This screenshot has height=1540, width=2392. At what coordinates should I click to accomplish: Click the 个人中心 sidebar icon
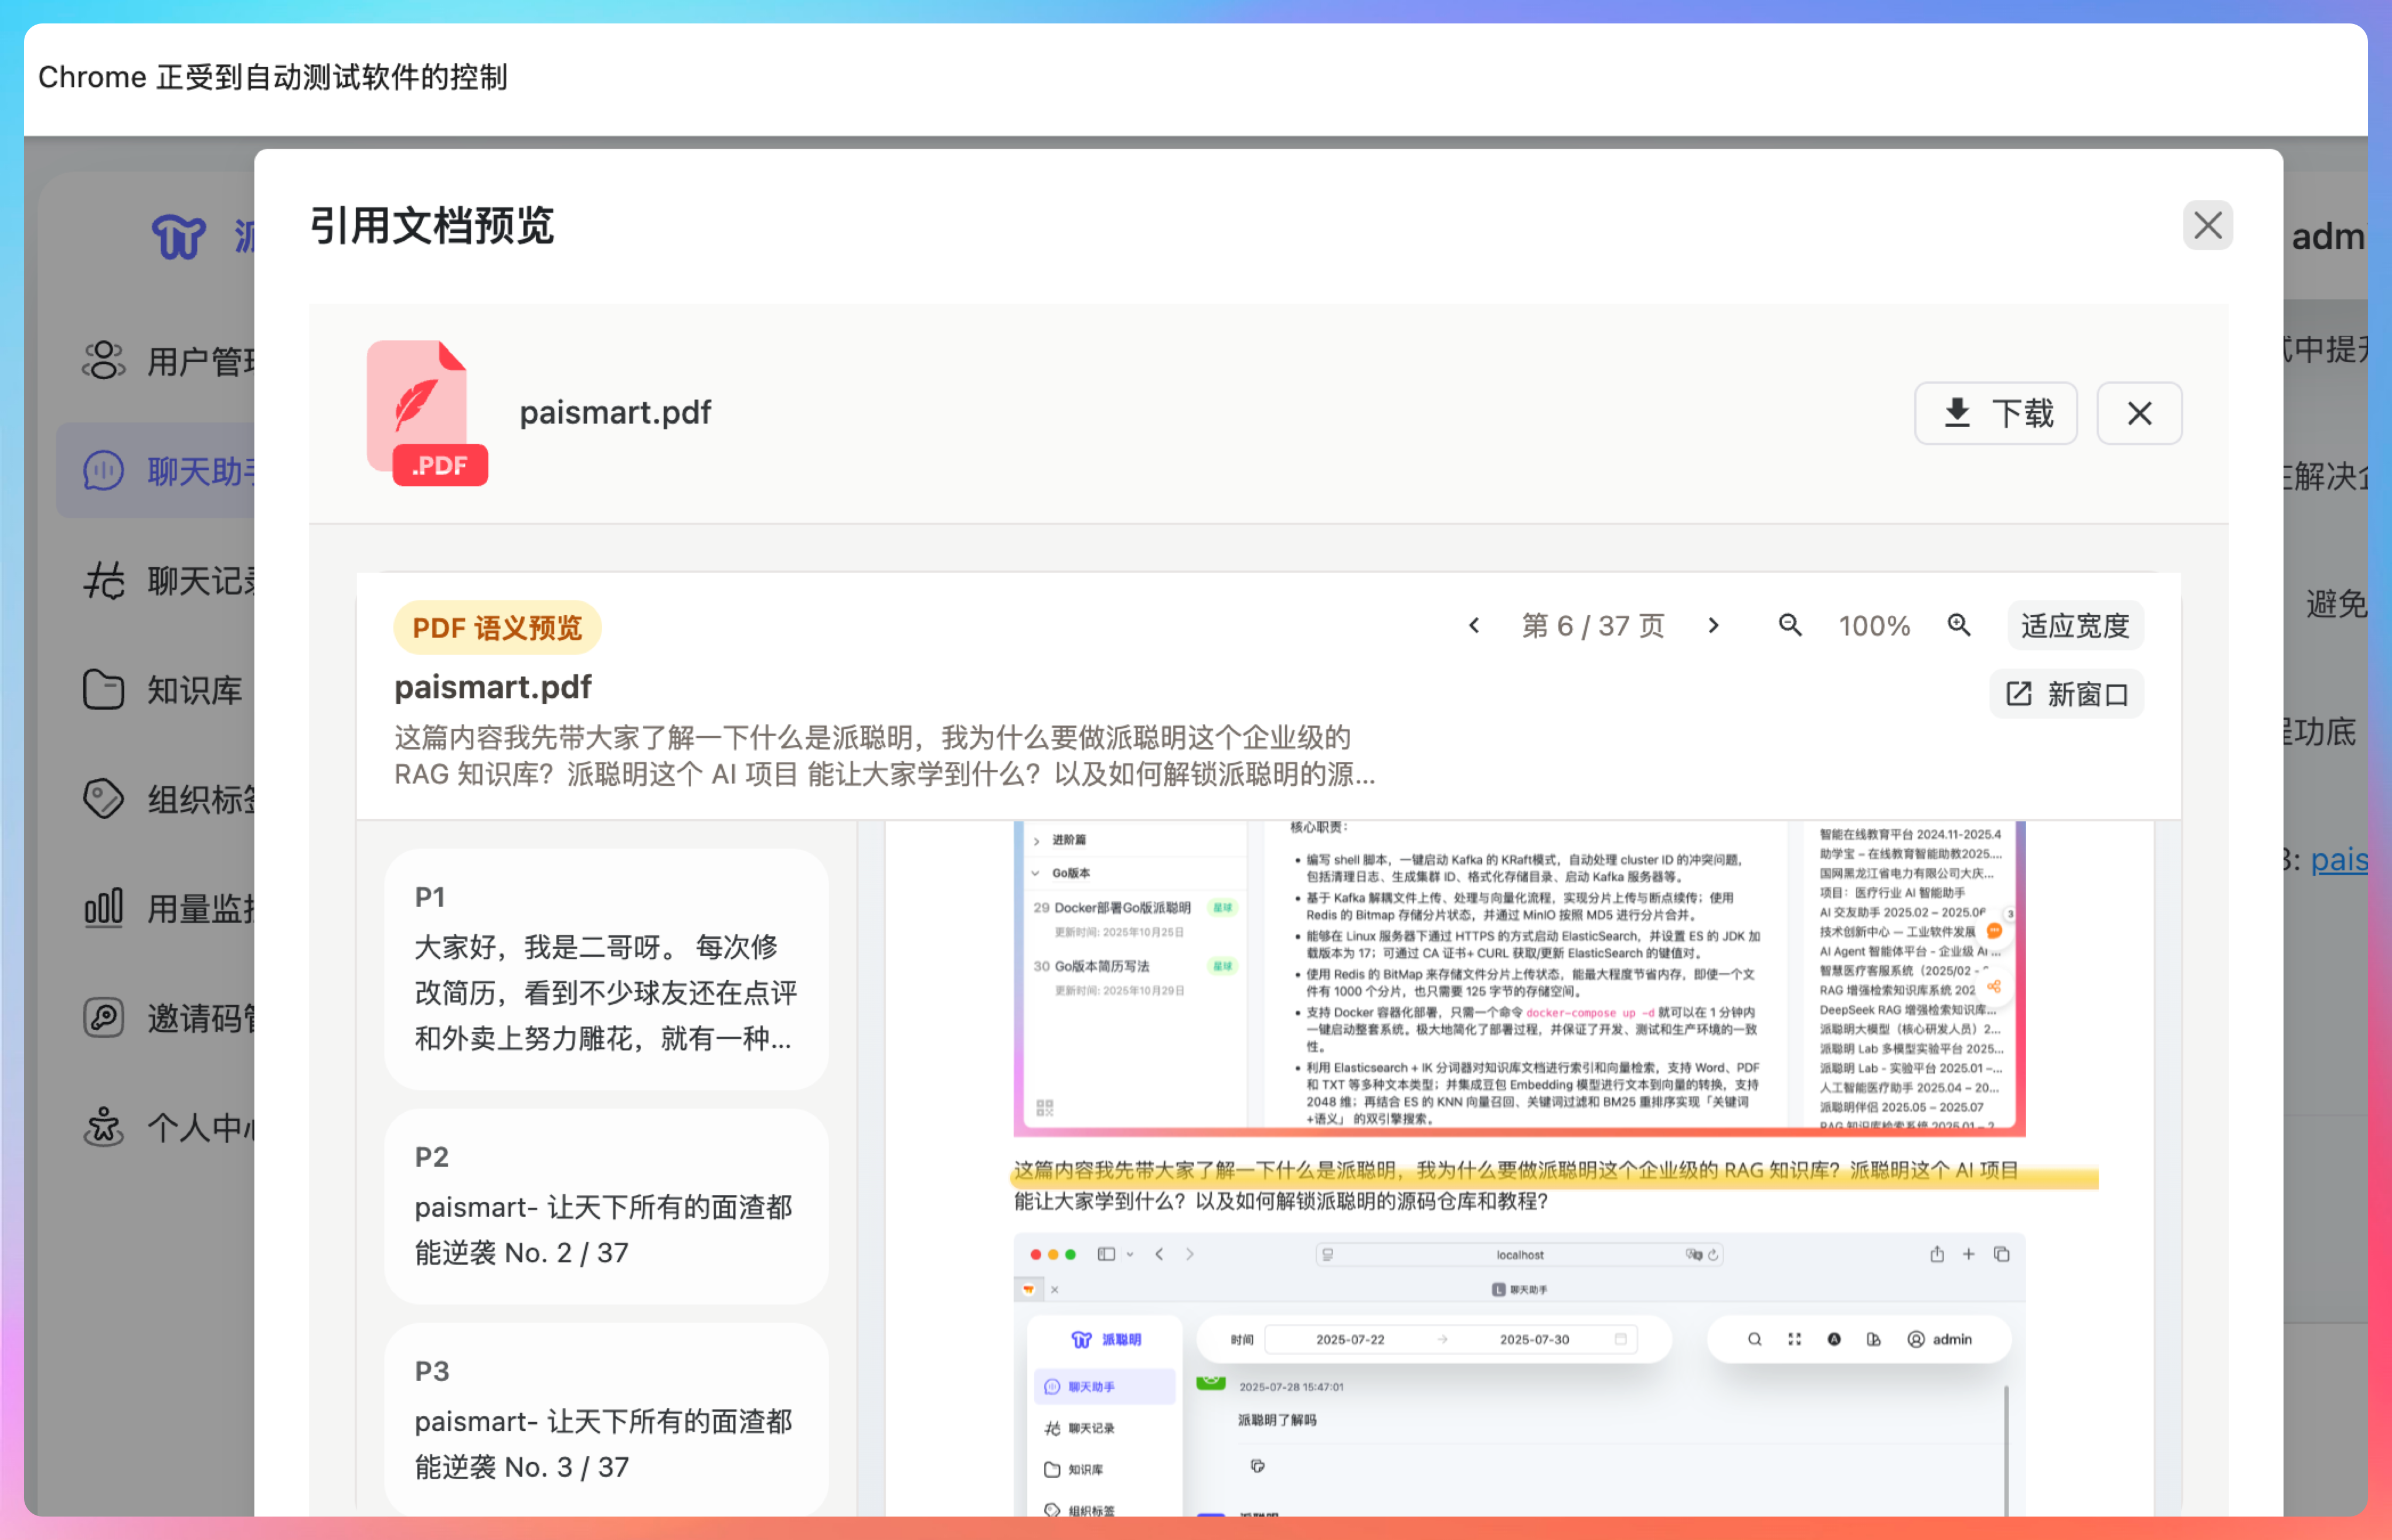(103, 1127)
